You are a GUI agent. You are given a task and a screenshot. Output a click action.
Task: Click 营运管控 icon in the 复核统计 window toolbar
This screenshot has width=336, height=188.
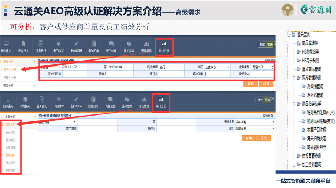(x=144, y=99)
